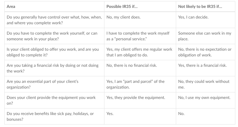Click the "regular work that I am obliged" cell
This screenshot has width=238, height=127.
pyautogui.click(x=140, y=52)
